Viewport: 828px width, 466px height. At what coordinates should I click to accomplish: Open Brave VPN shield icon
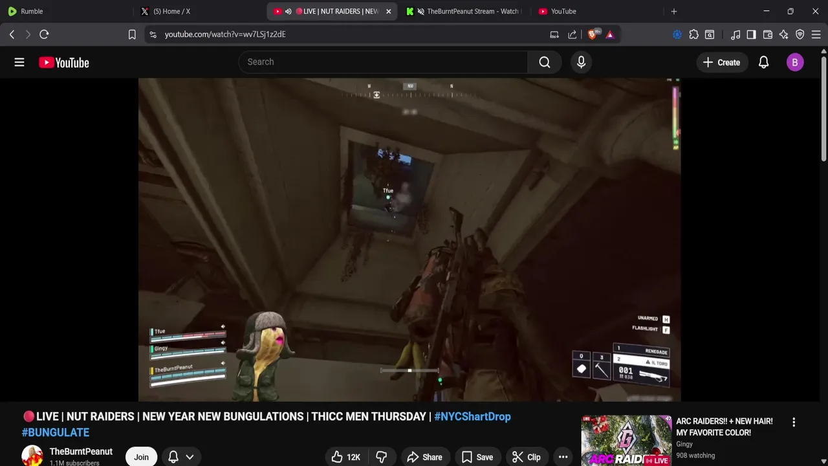(800, 34)
